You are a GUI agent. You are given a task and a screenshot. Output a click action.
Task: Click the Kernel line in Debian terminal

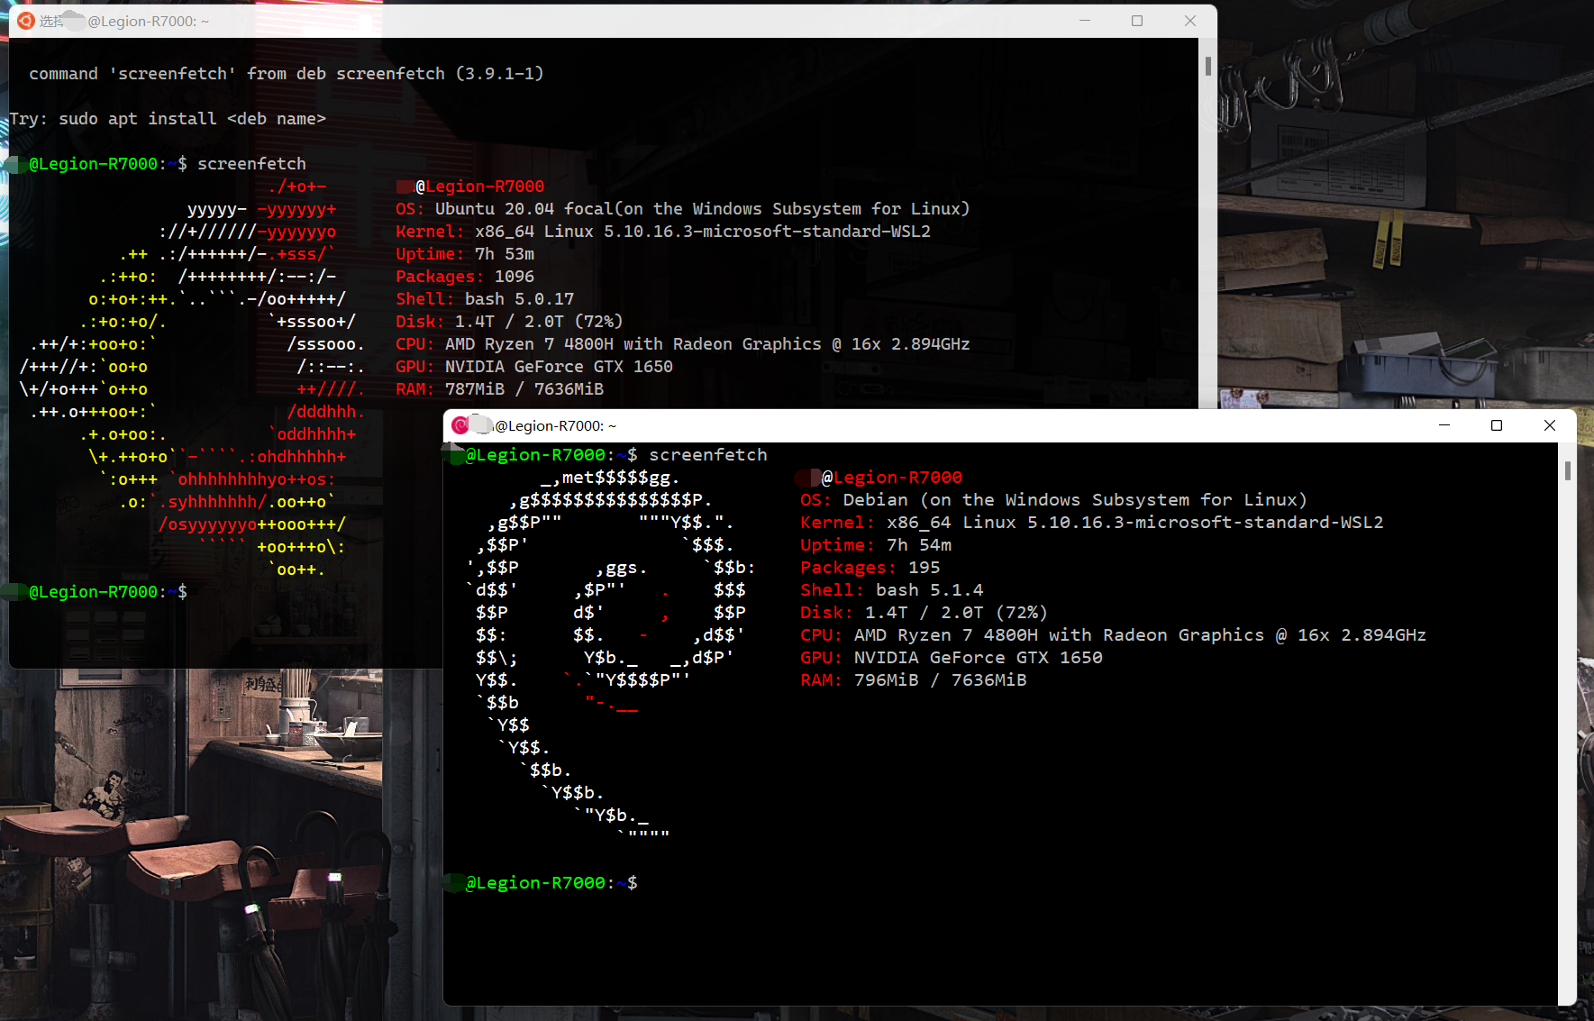(1092, 522)
